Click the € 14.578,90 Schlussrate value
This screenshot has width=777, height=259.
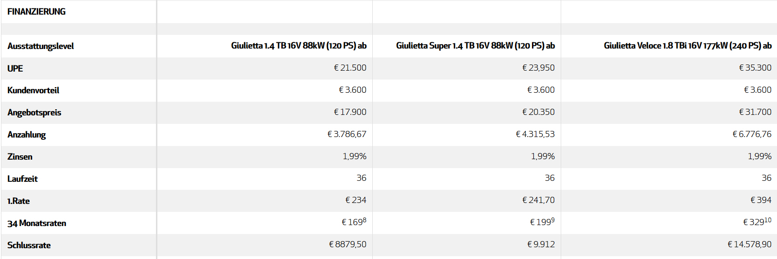click(x=749, y=244)
